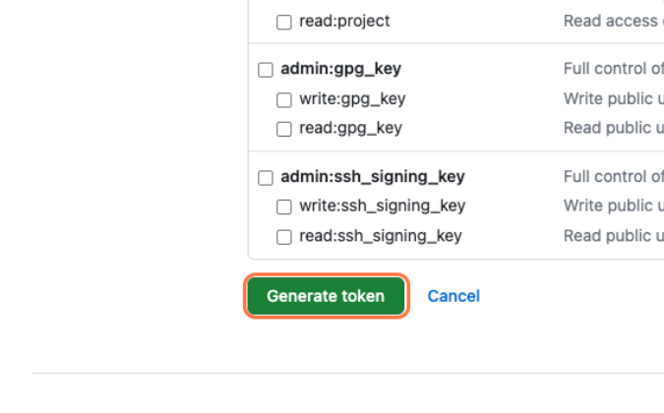Image resolution: width=664 pixels, height=413 pixels.
Task: Click the write:ssh_signing_key scope label text
Action: 382,206
